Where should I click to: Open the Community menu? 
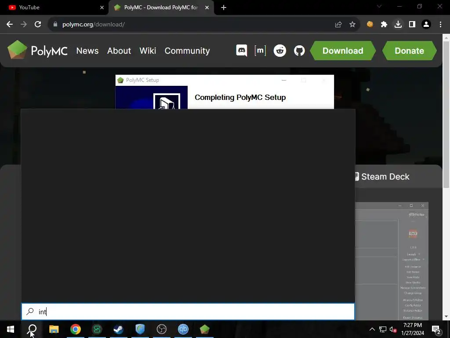(187, 51)
